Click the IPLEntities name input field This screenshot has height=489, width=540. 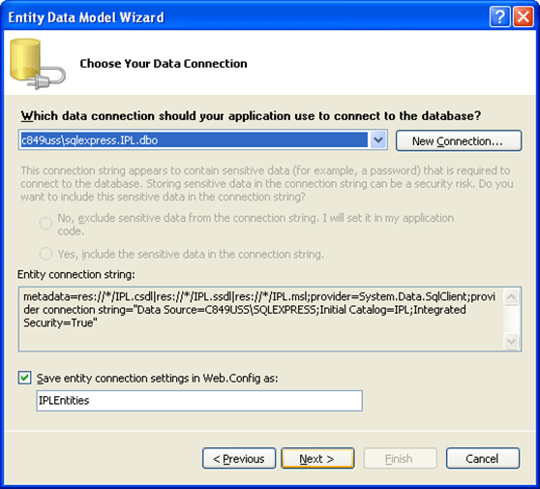coord(199,401)
